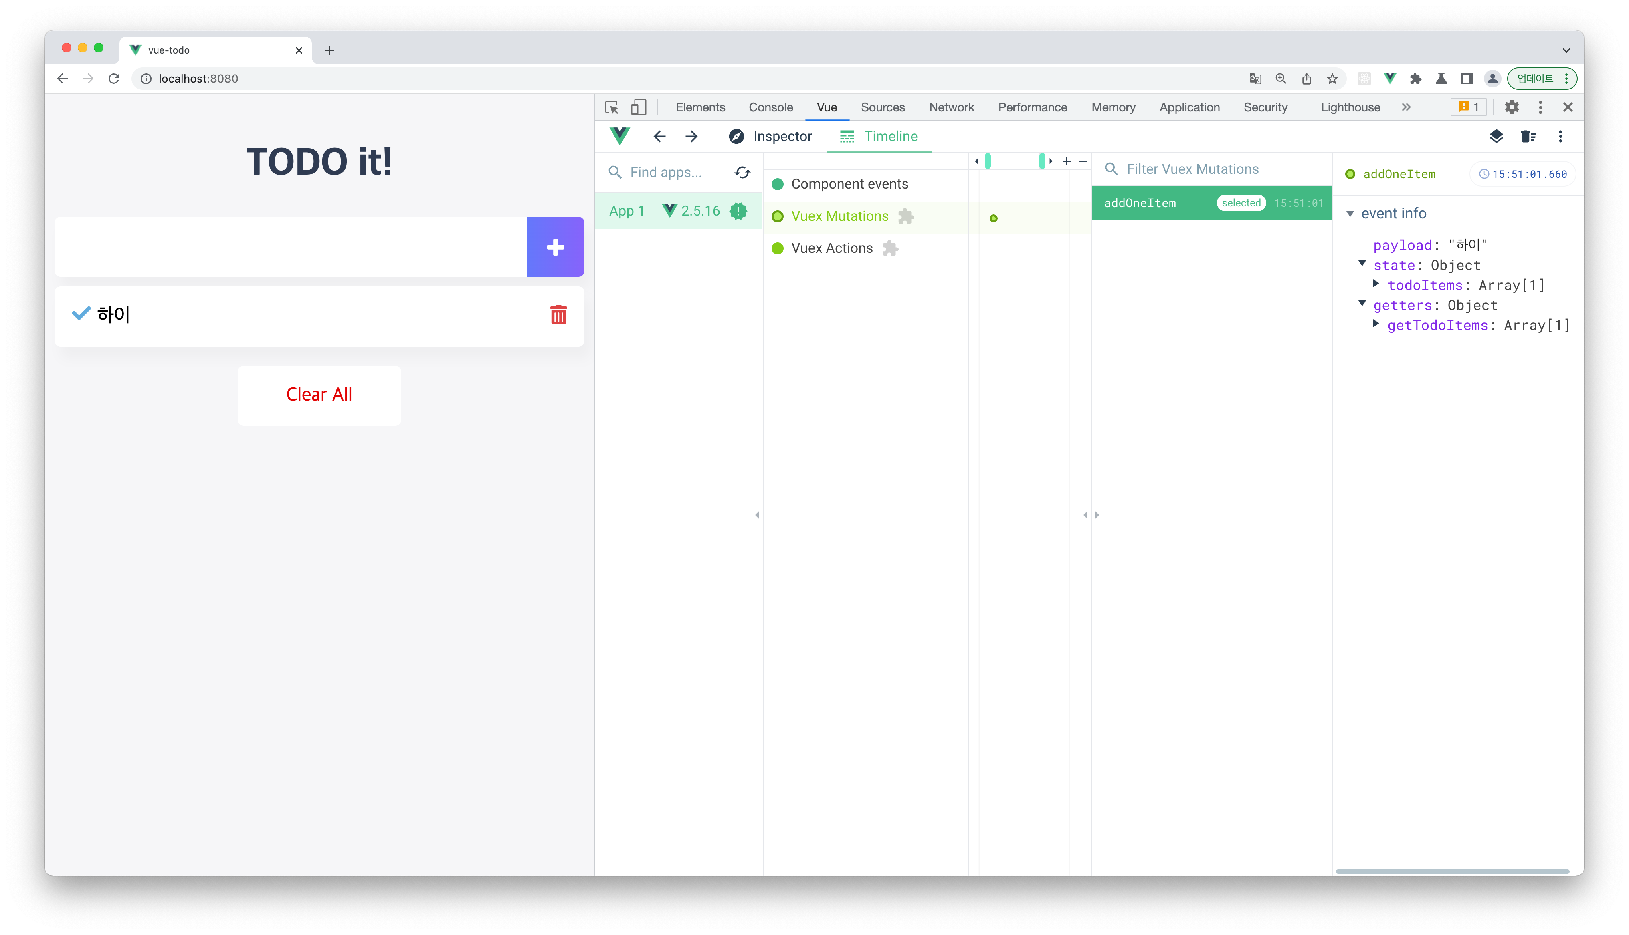Click the inspect element picker icon

[x=612, y=107]
